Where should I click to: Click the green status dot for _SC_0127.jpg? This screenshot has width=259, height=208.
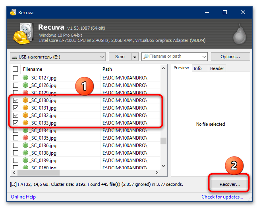click(25, 77)
